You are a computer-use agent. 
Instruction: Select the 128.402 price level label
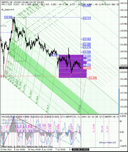pyautogui.click(x=87, y=56)
